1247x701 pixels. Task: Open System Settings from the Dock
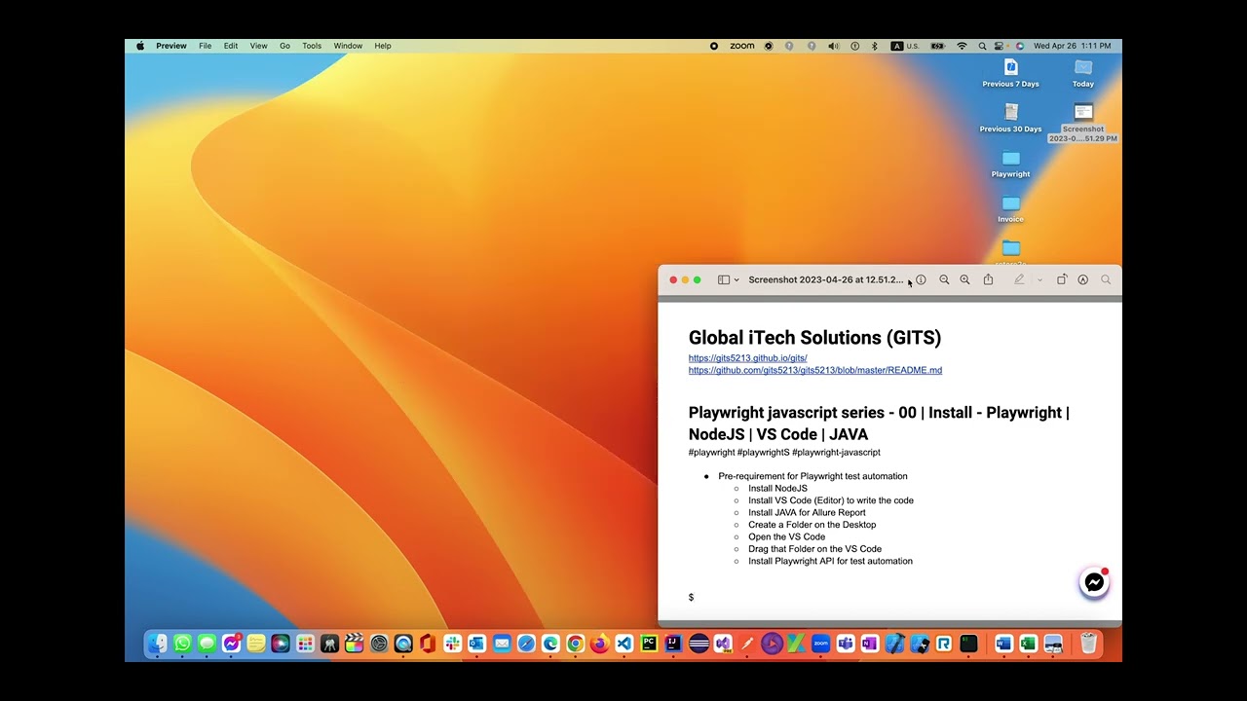[x=378, y=644]
